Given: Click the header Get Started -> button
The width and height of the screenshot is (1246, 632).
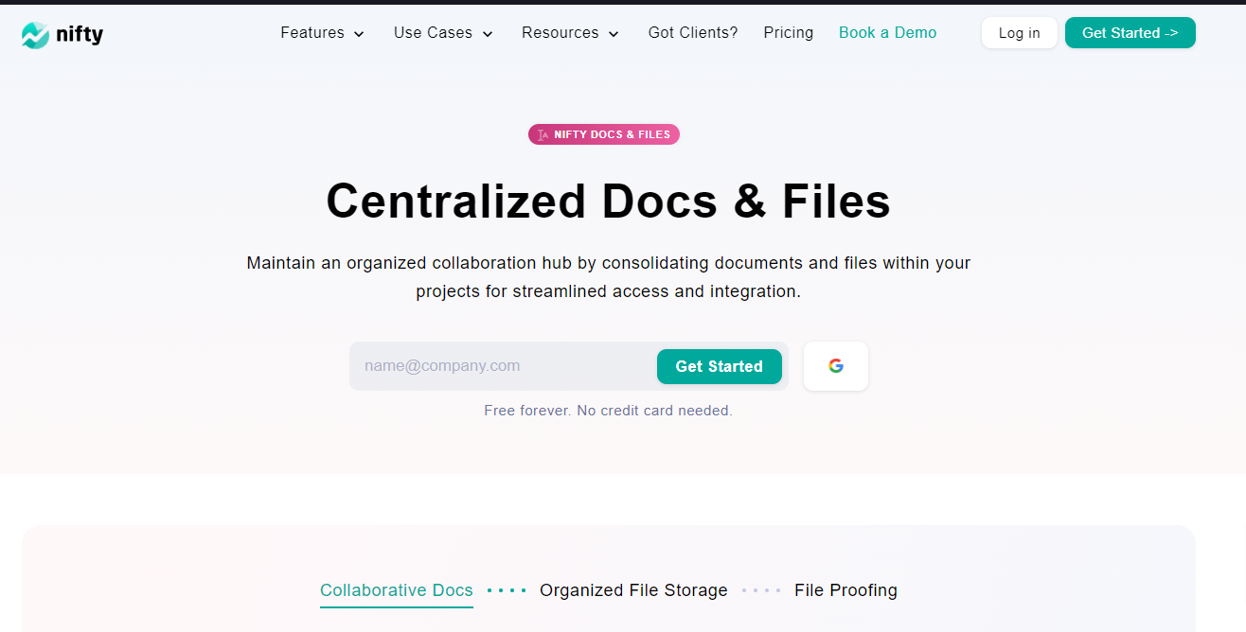Looking at the screenshot, I should [x=1130, y=33].
